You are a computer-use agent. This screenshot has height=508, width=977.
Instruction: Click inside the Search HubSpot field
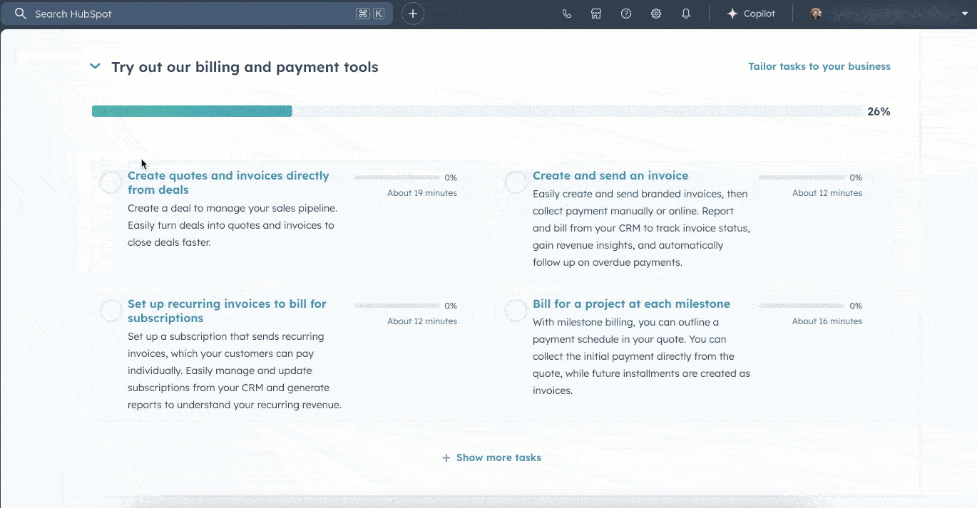pyautogui.click(x=200, y=13)
